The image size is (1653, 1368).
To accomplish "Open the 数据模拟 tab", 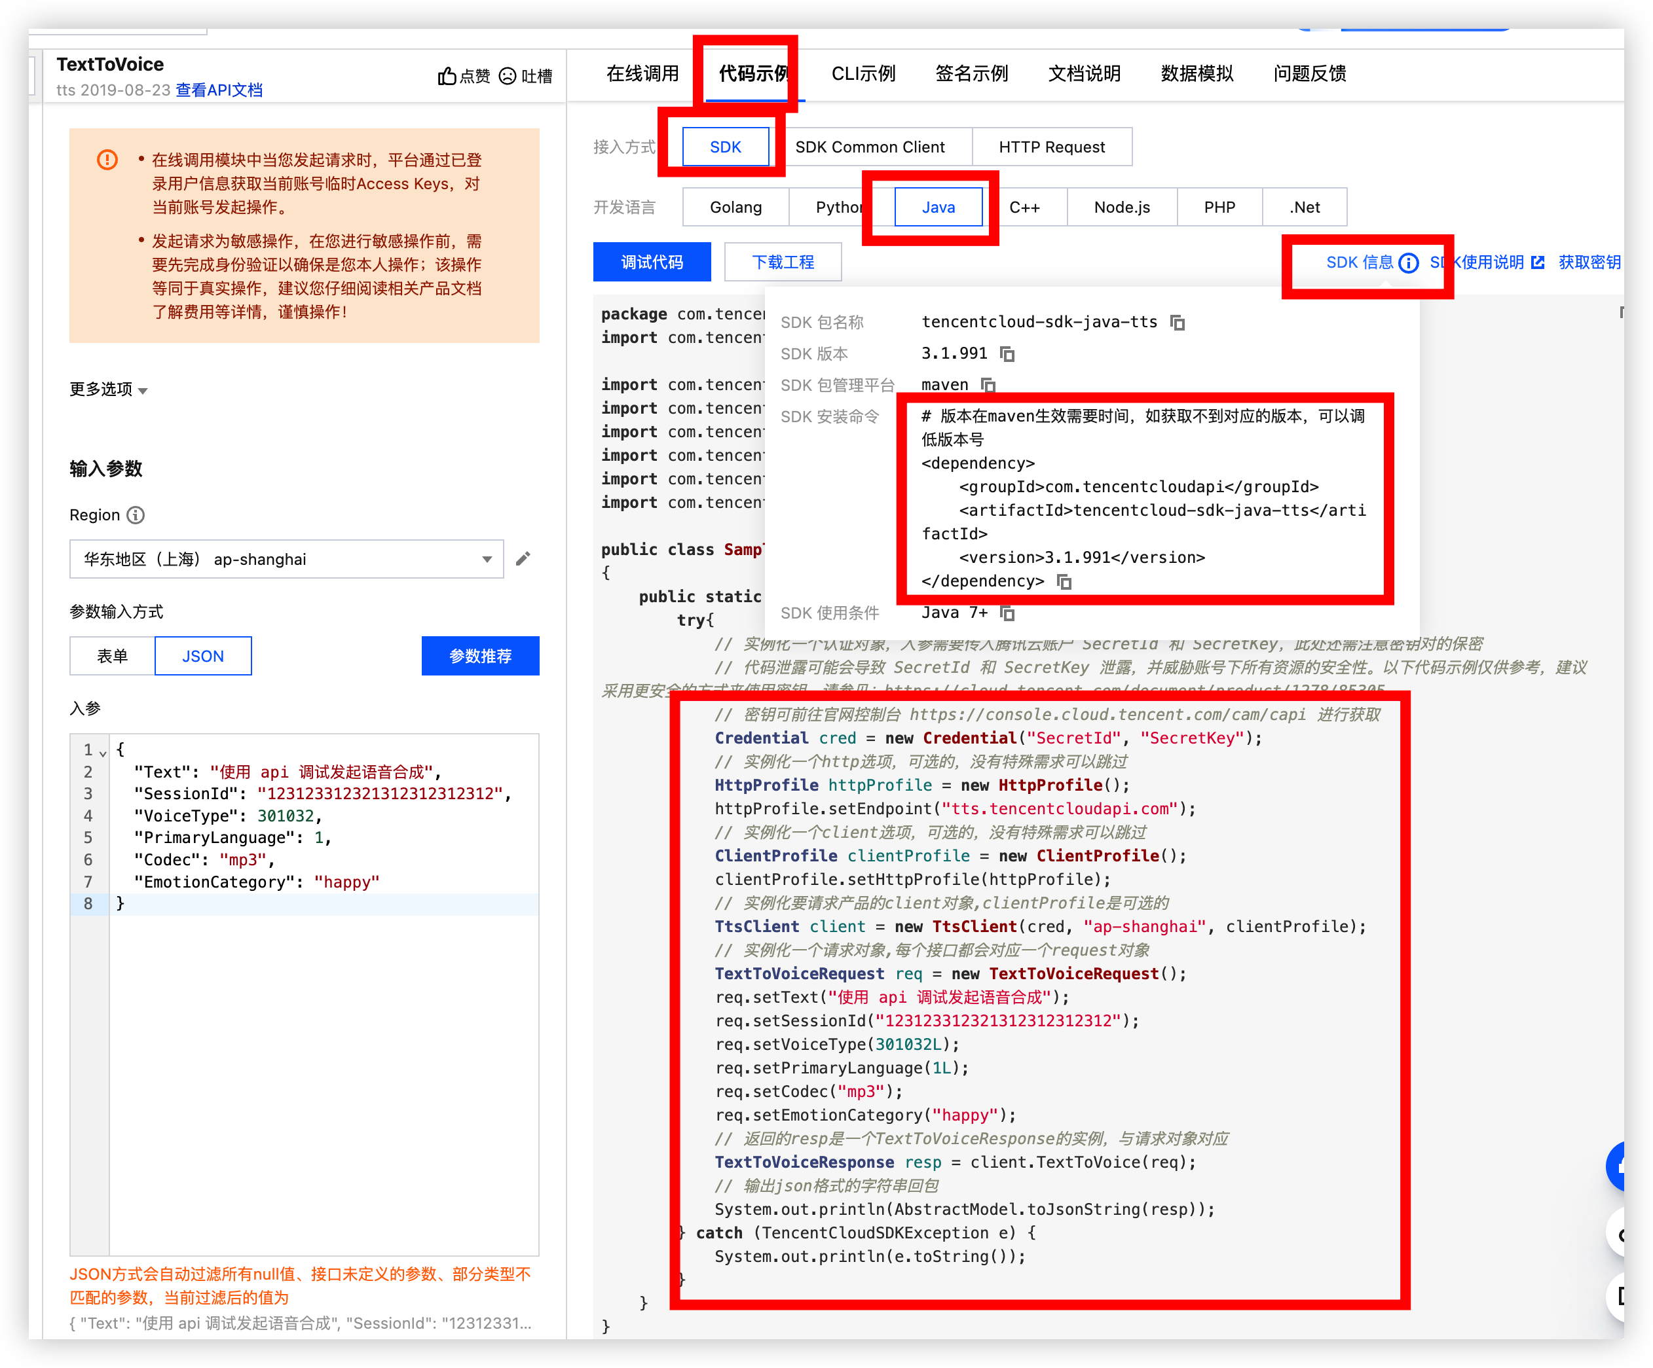I will coord(1197,74).
